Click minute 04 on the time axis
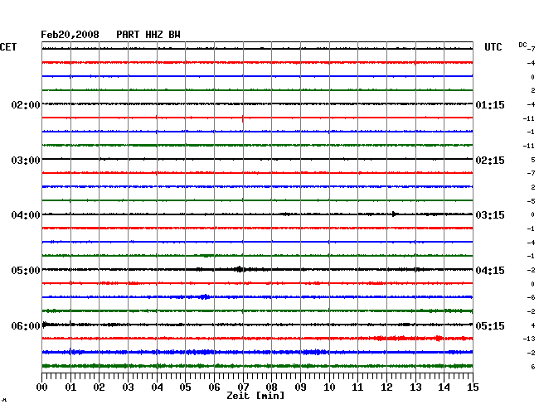 (x=157, y=387)
